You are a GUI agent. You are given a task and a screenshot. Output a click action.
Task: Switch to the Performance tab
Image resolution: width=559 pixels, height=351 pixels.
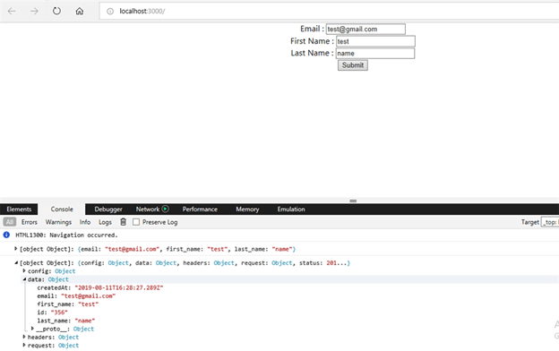[200, 210]
